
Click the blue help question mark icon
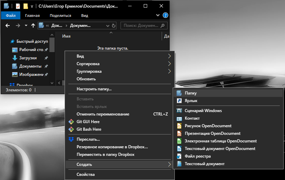(165, 15)
